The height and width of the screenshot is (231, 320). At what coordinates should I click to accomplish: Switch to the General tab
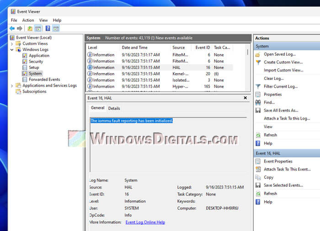click(x=97, y=108)
